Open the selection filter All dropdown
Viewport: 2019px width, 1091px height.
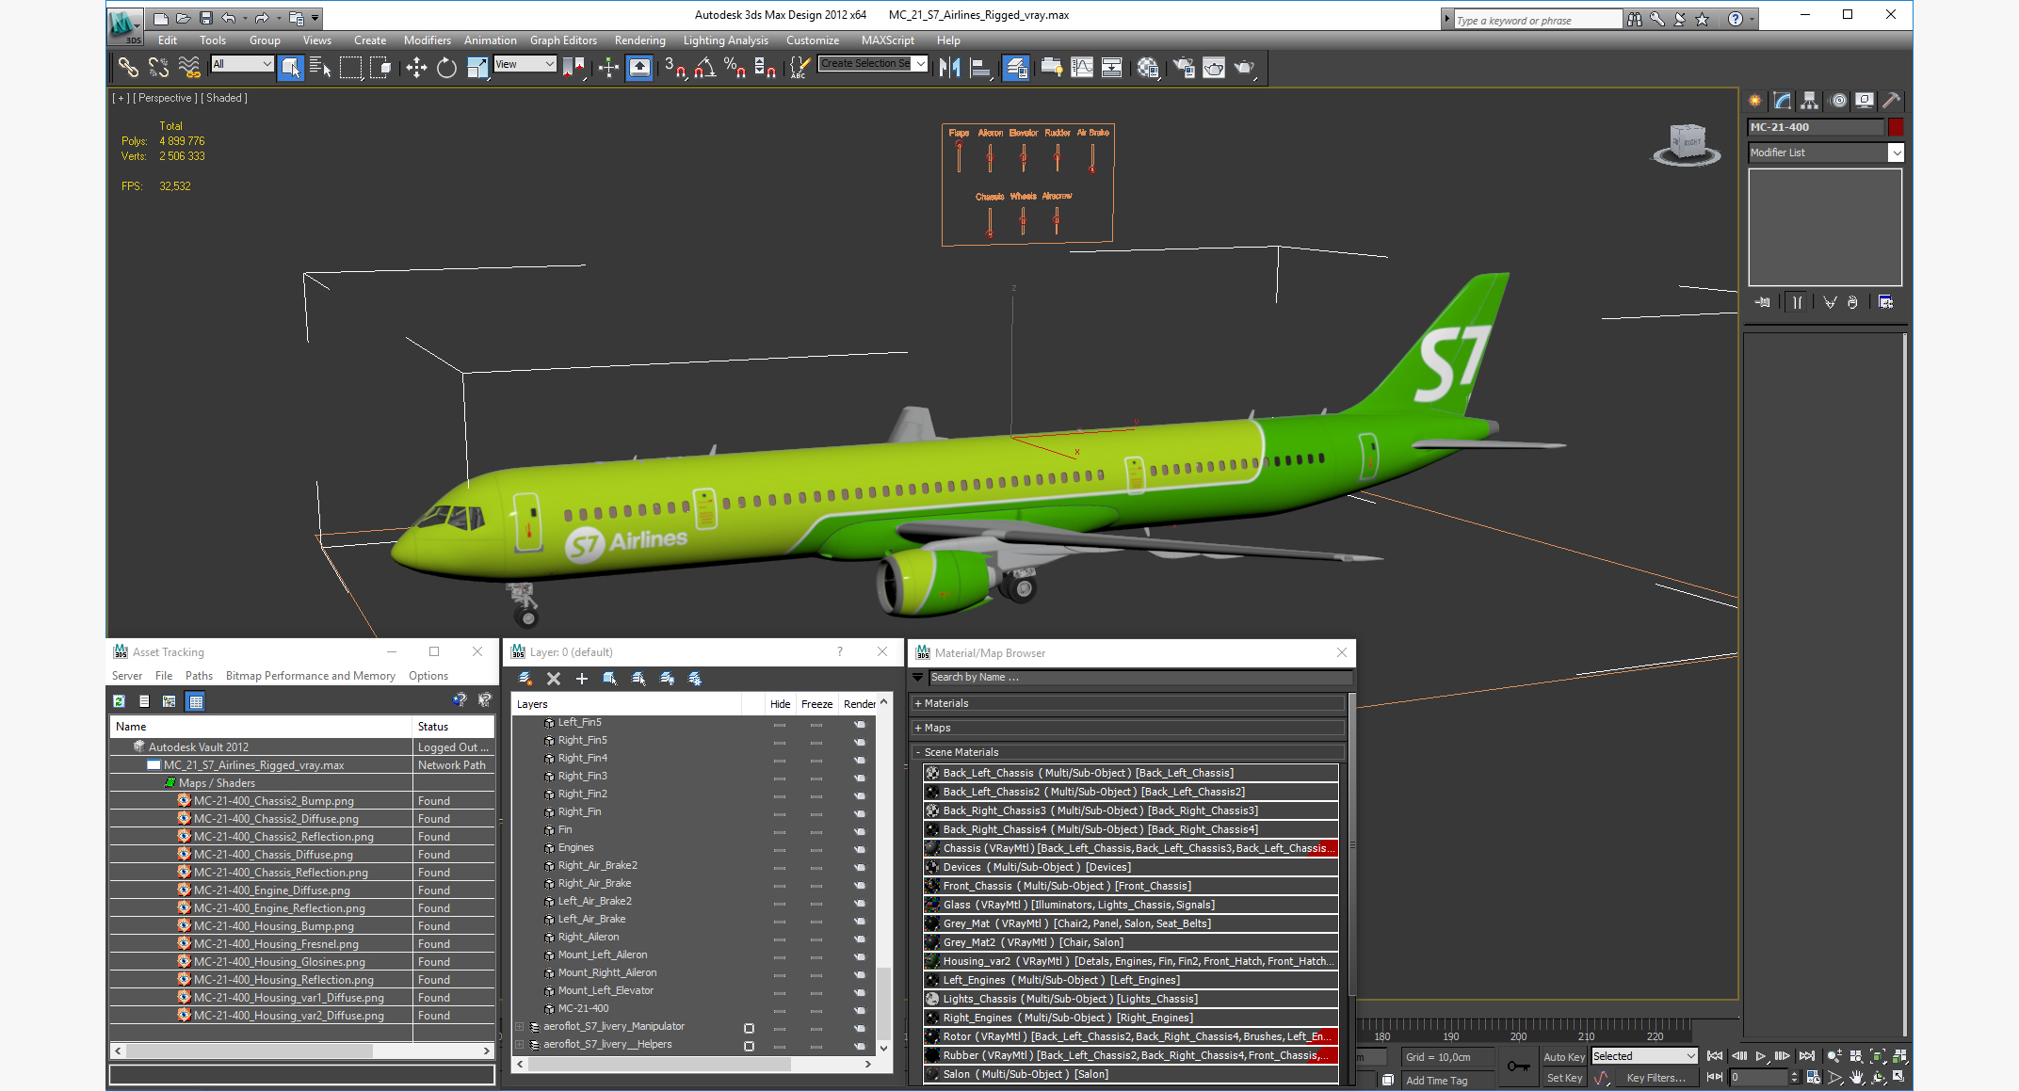[242, 64]
